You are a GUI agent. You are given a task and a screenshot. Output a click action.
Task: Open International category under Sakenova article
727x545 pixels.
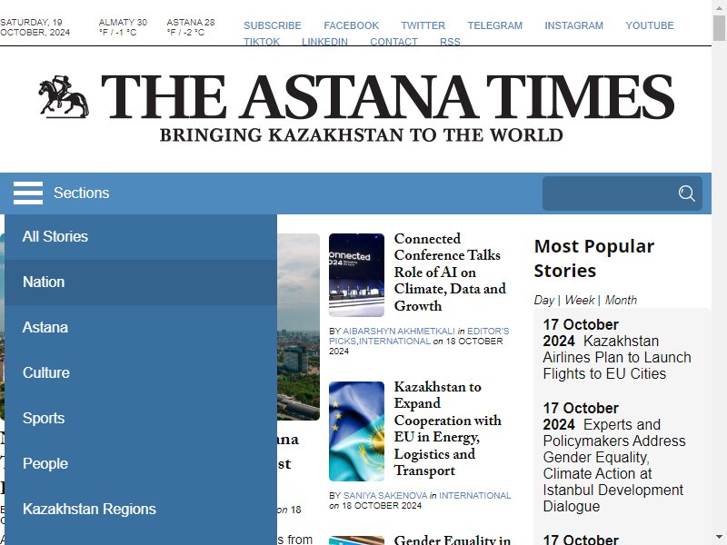coord(474,495)
